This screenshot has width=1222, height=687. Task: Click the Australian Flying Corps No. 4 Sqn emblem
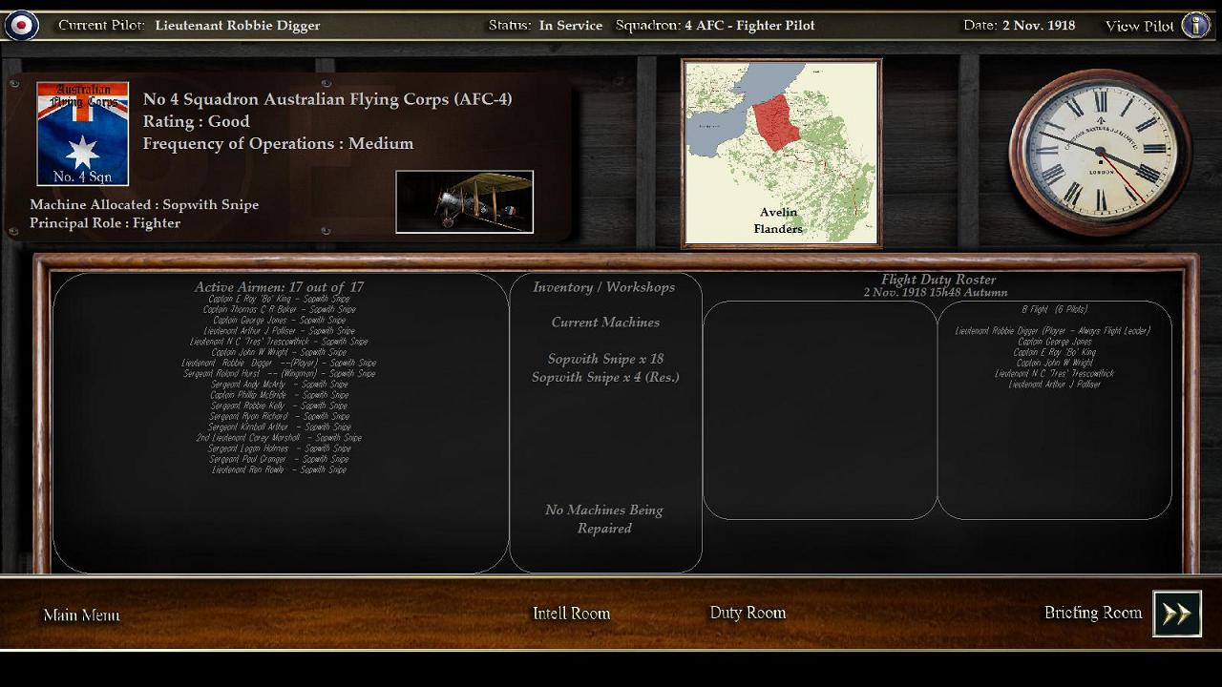(x=82, y=134)
